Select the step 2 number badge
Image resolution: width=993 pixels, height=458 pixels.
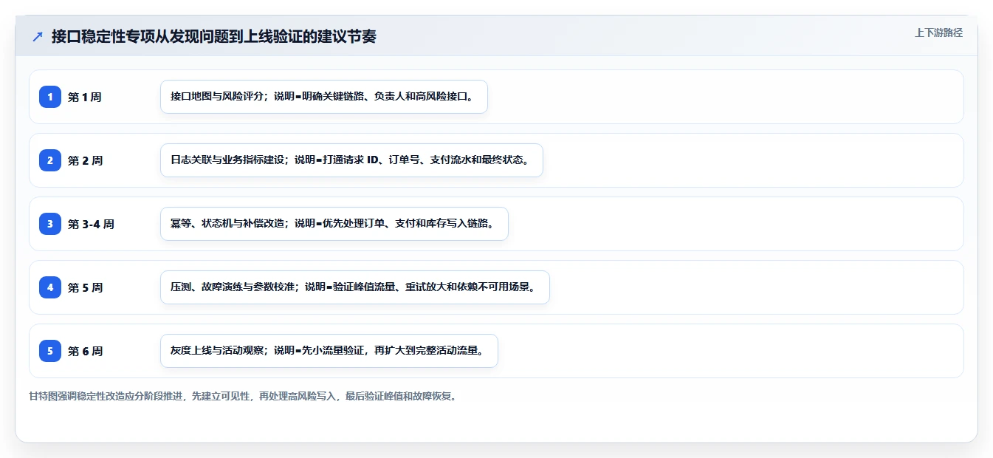(x=50, y=160)
